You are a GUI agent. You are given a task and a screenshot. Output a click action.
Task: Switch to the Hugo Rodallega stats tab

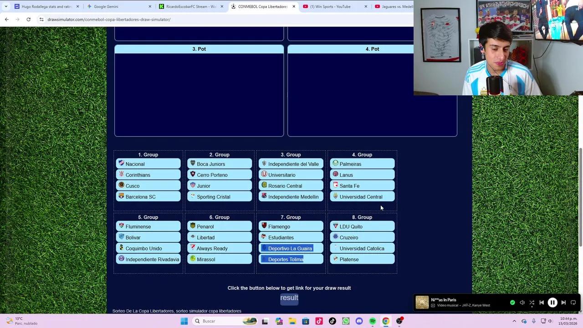pos(46,6)
